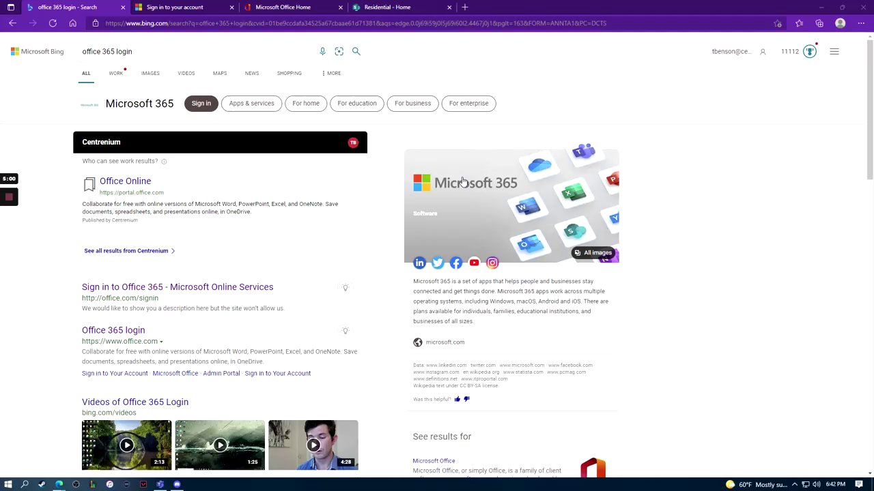Mark knowledge panel unhelpful with thumbs down
This screenshot has height=491, width=874.
[467, 399]
